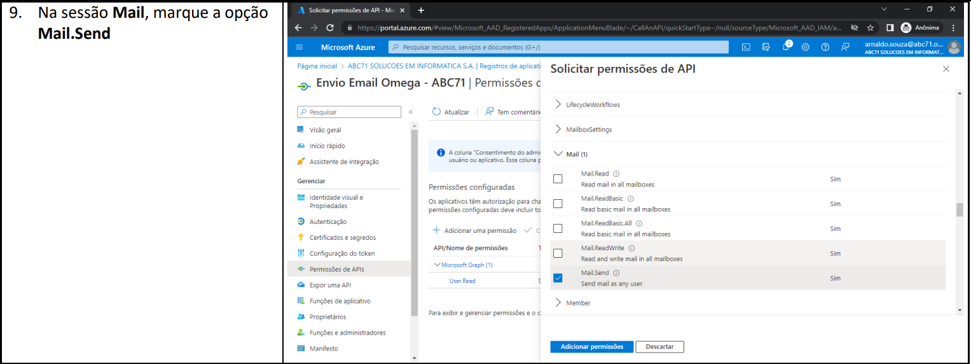The height and width of the screenshot is (364, 971).
Task: Click Adicionar uma permissão
Action: (474, 230)
